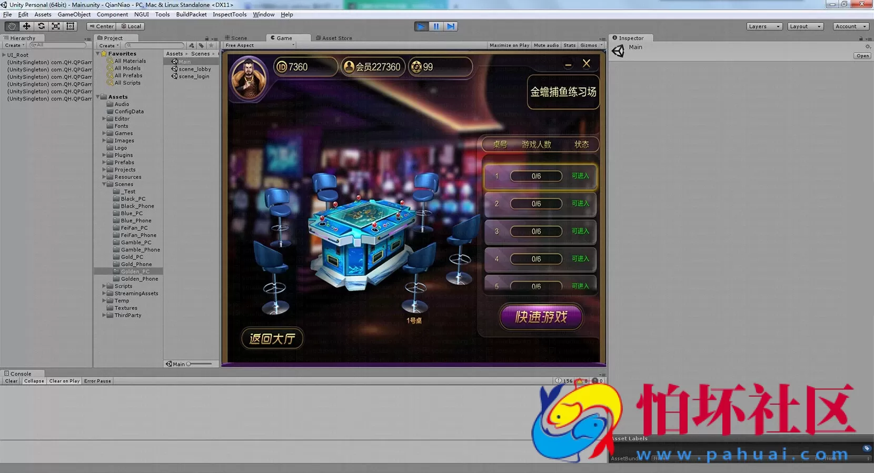Select the Rotate tool

click(x=41, y=26)
